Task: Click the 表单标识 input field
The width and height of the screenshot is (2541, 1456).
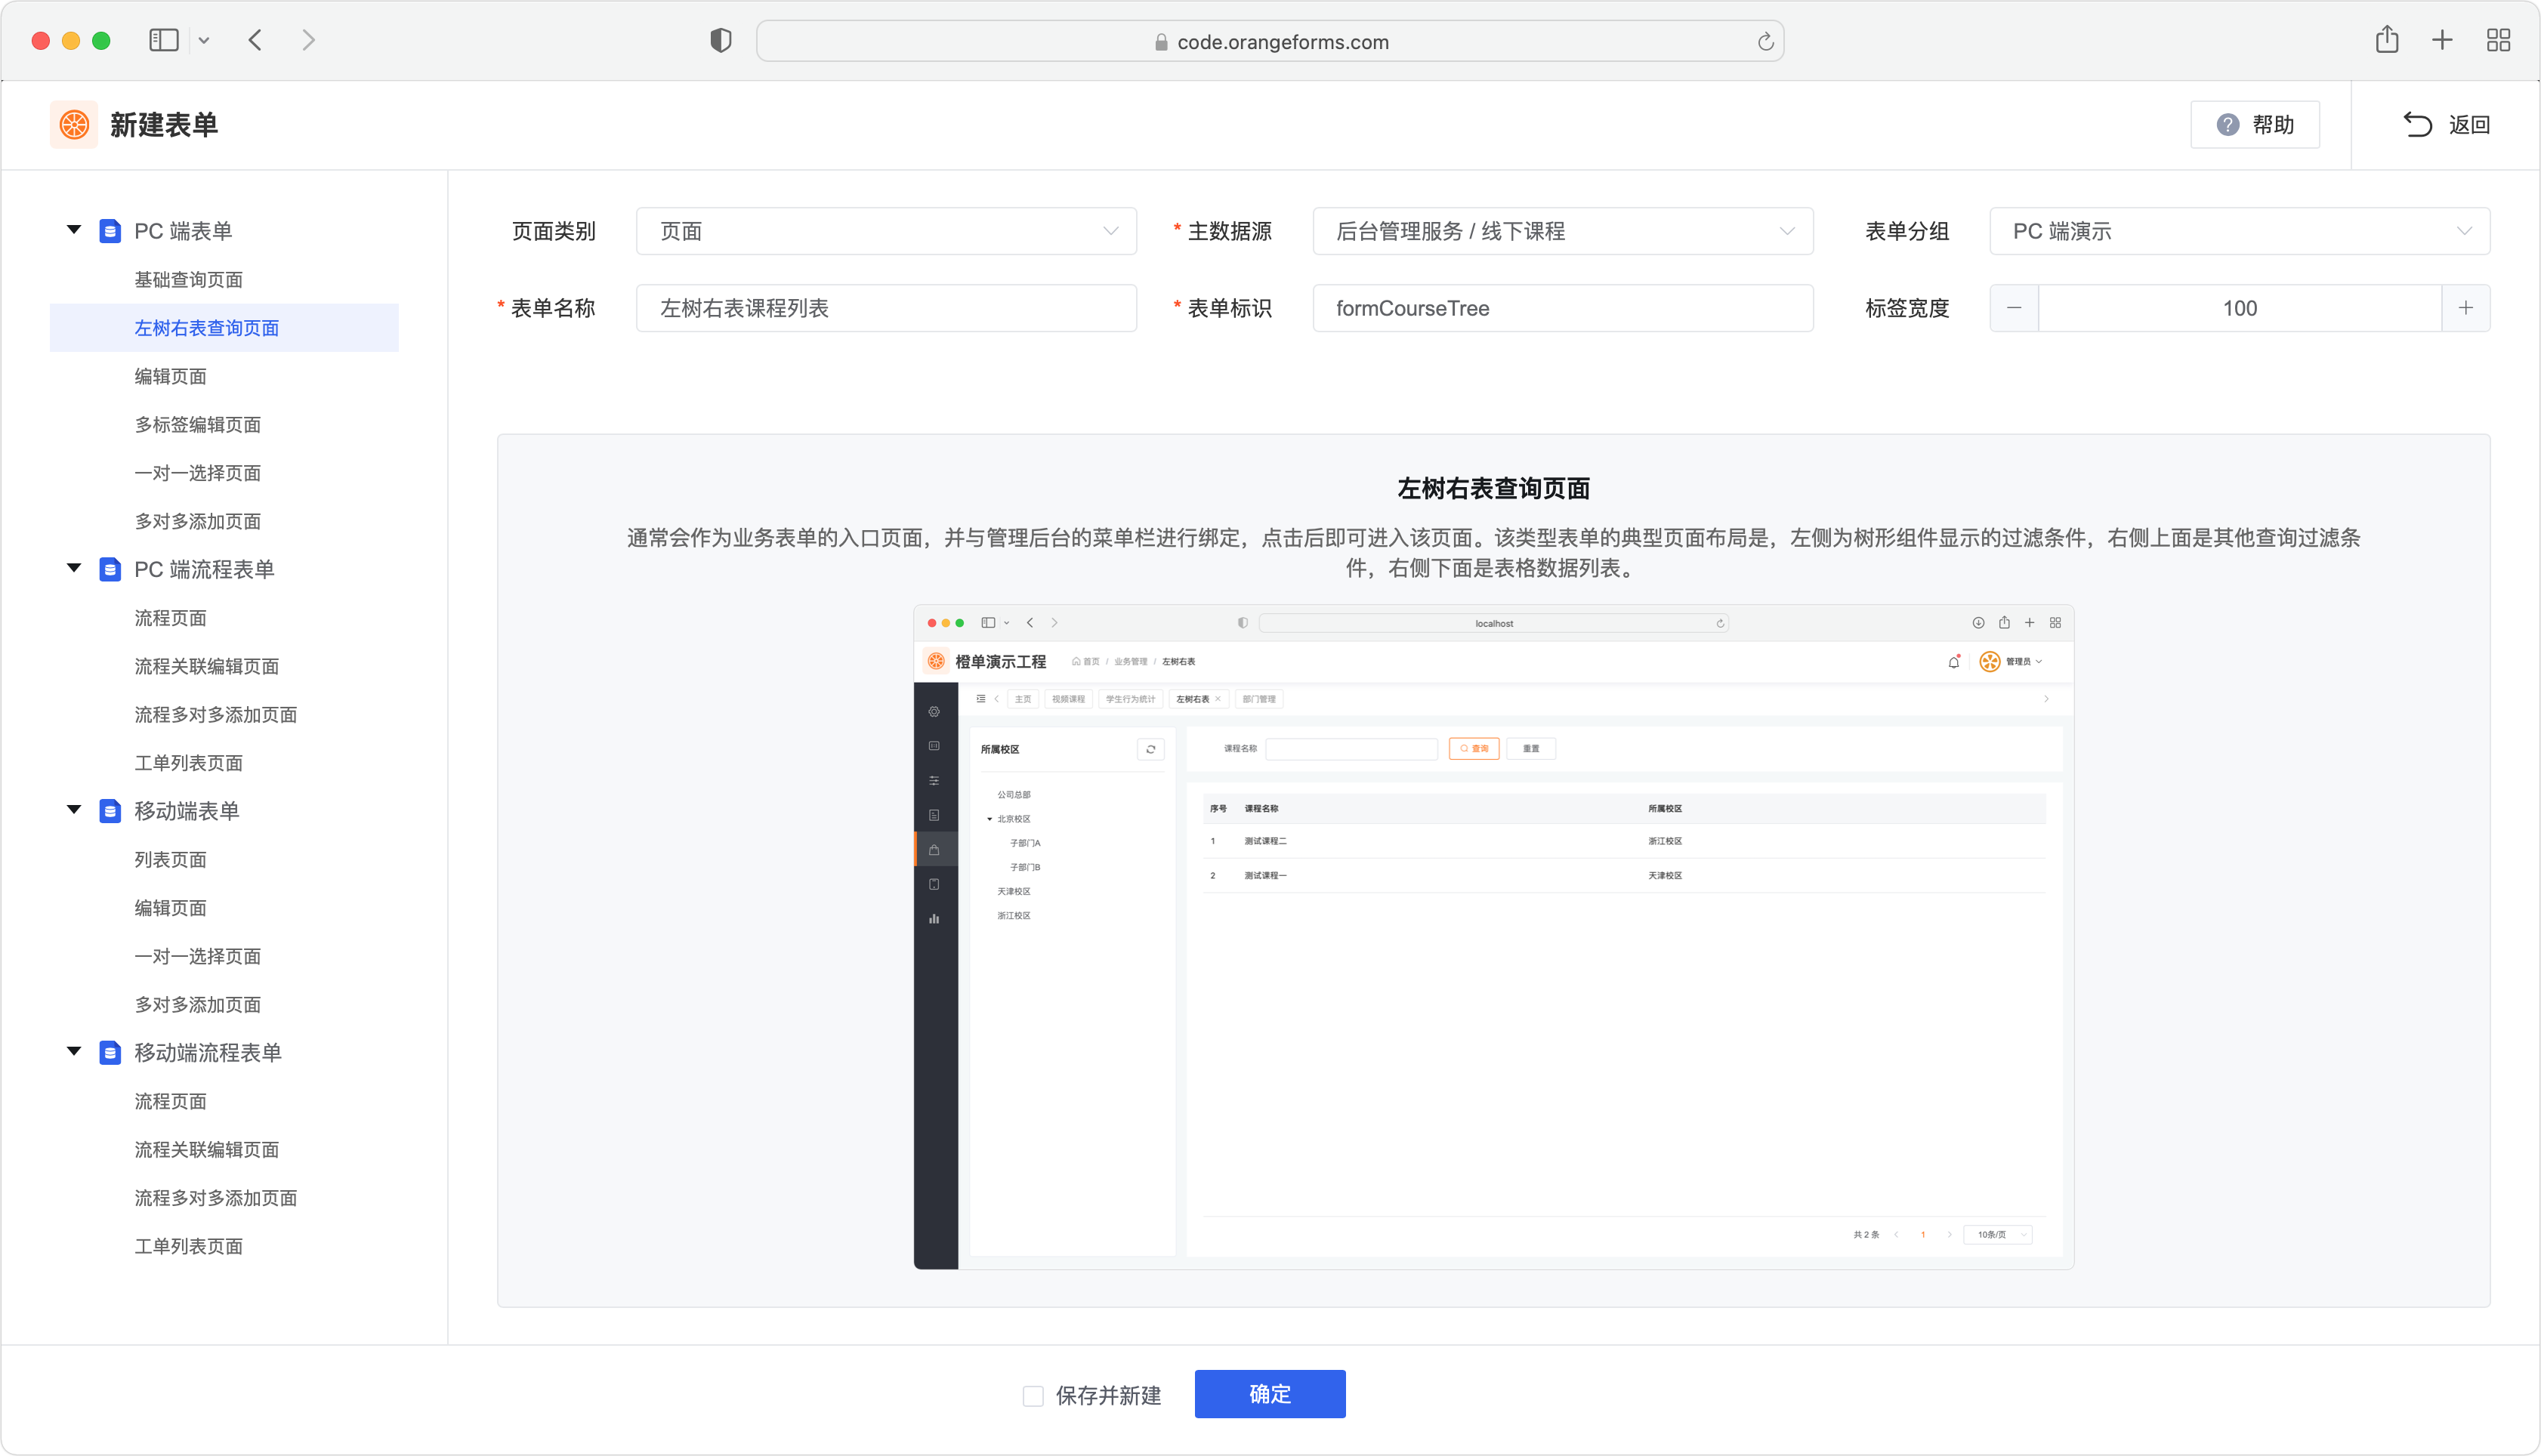Action: [1563, 308]
